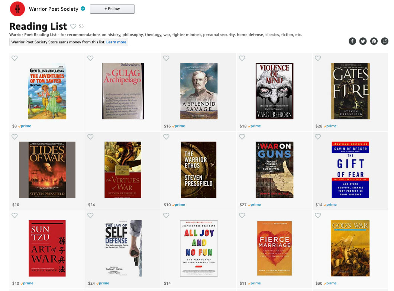Screen dimensions: 394x291
Task: Open Gates of Fire cover
Action: click(x=350, y=91)
